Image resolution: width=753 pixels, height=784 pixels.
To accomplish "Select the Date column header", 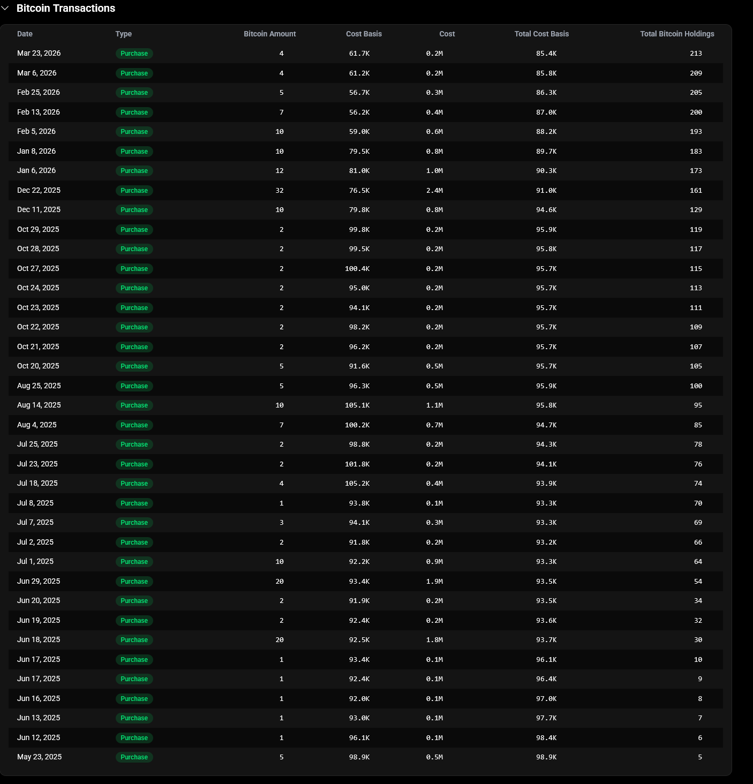I will pyautogui.click(x=25, y=34).
